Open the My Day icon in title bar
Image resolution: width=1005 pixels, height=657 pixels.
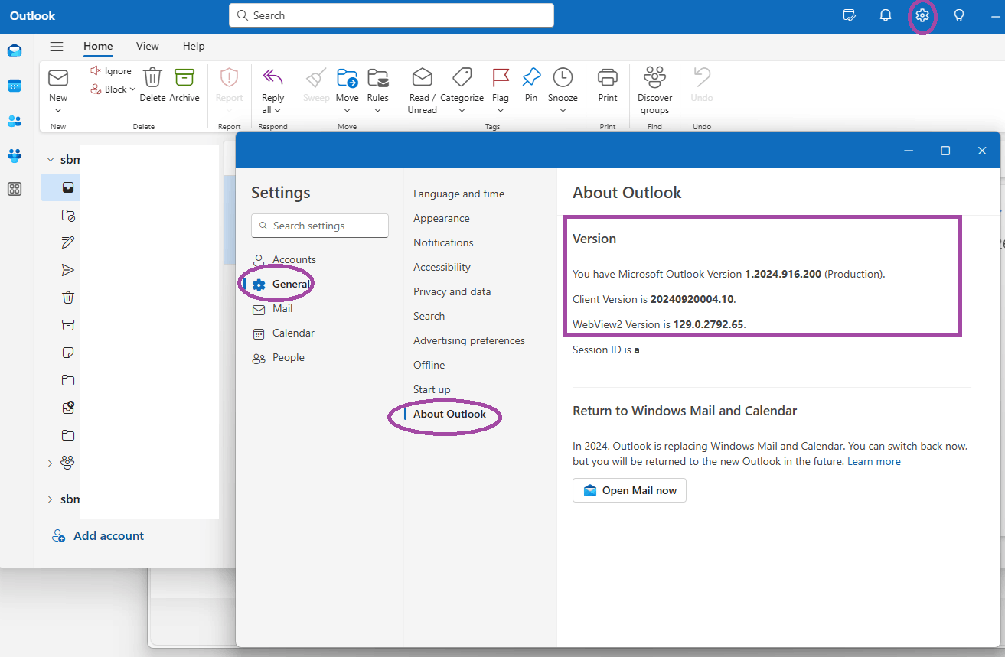coord(849,15)
